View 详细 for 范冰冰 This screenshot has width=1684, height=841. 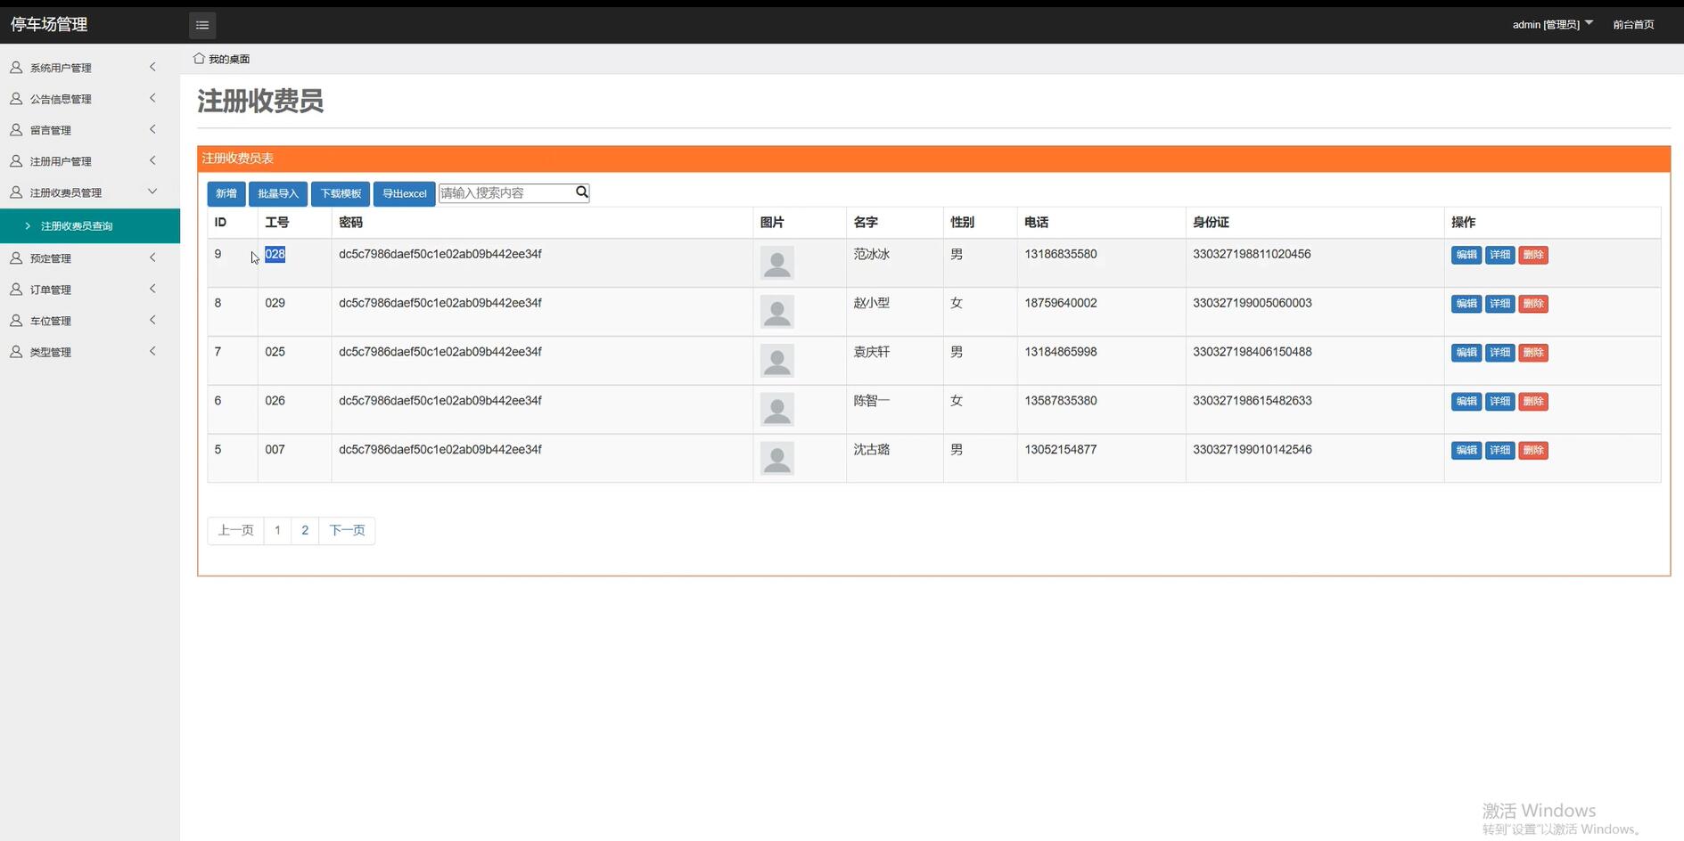pyautogui.click(x=1500, y=255)
